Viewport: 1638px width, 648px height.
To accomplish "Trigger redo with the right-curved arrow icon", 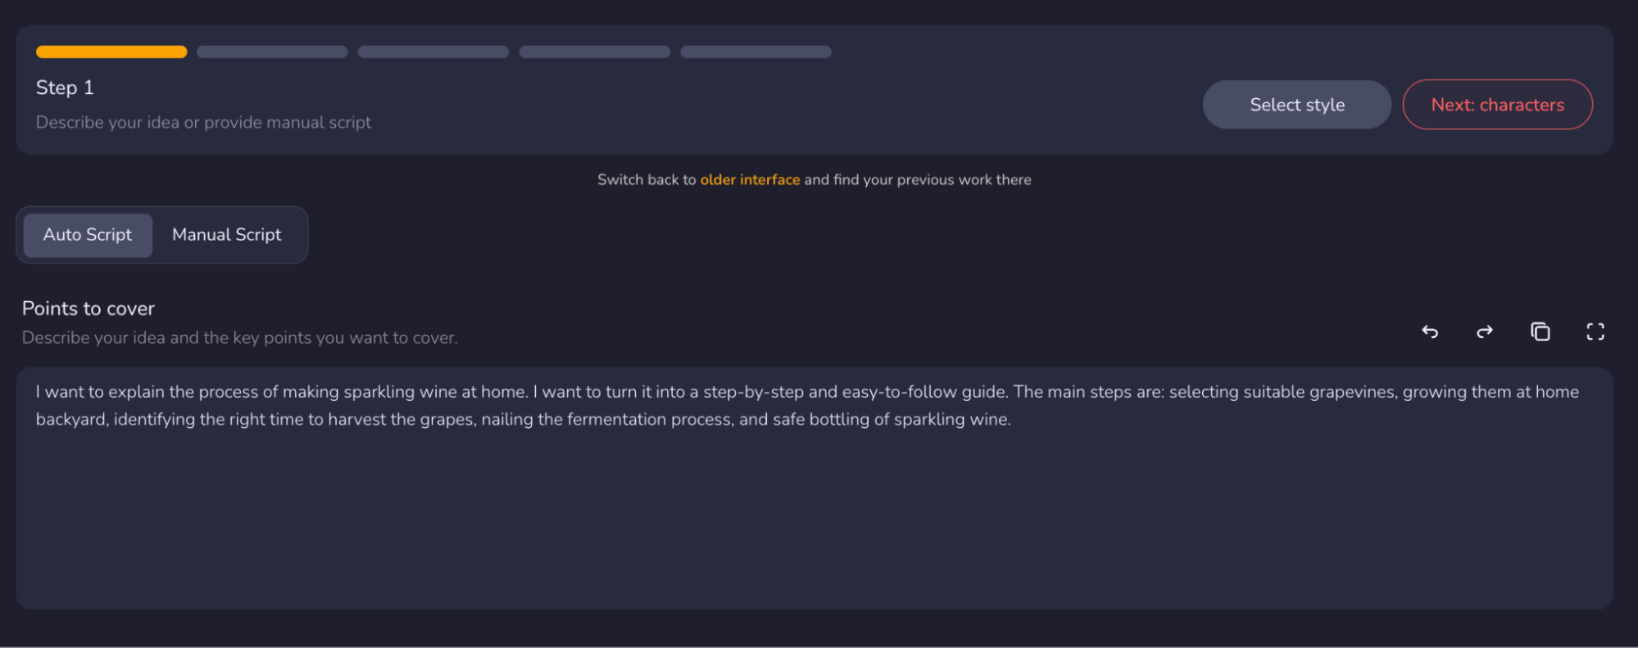I will [x=1484, y=332].
